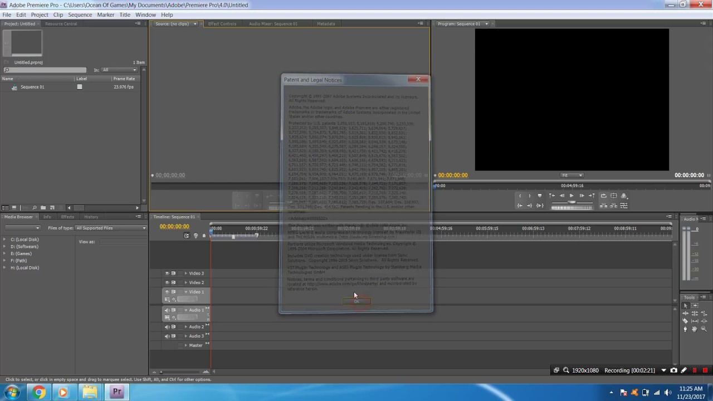
Task: Expand the Video 3 track
Action: coord(186,273)
